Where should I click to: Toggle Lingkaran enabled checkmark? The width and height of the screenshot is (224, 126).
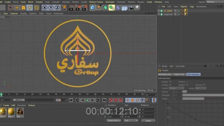click(x=179, y=14)
